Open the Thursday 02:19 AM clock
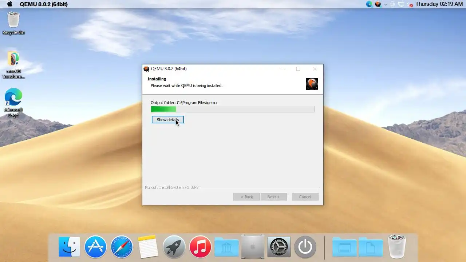The height and width of the screenshot is (262, 466). [439, 4]
